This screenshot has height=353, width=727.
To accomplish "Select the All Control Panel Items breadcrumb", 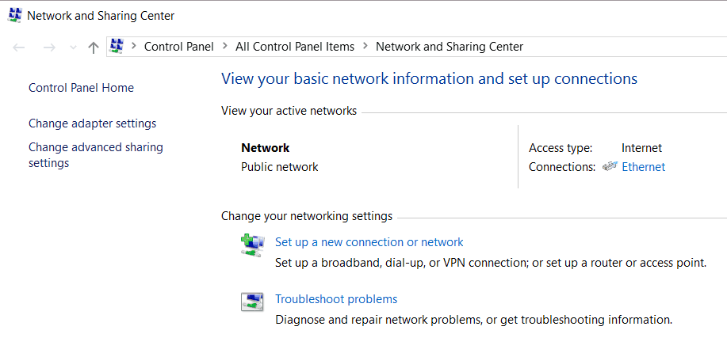I will [295, 47].
